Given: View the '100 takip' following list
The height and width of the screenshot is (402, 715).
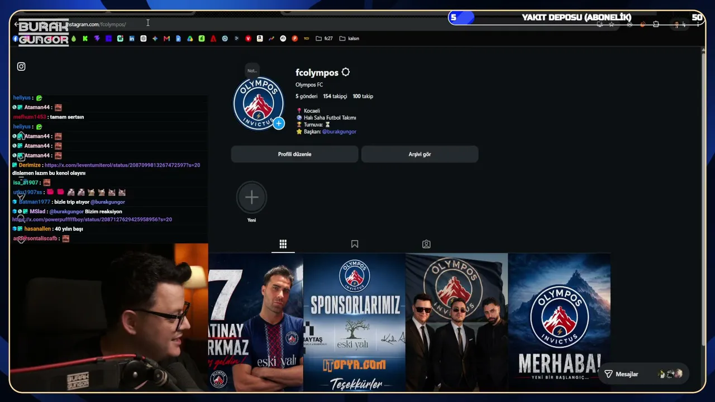Looking at the screenshot, I should [x=363, y=96].
